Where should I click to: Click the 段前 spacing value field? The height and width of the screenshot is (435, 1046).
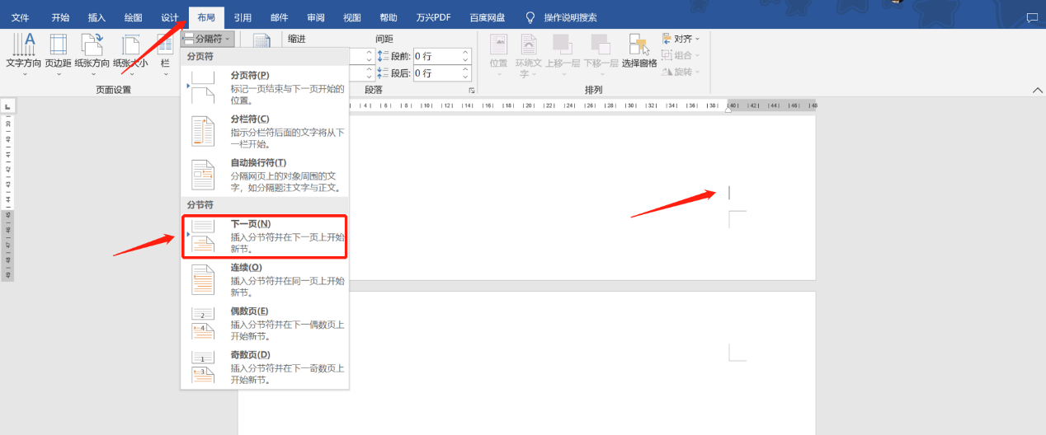click(436, 56)
